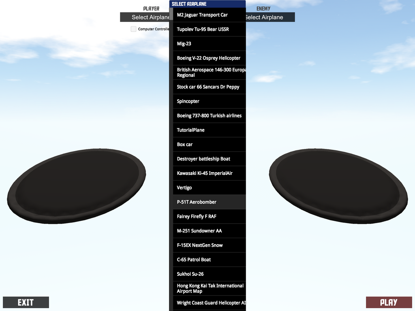415x311 pixels.
Task: Click the Exit button
Action: [x=26, y=302]
